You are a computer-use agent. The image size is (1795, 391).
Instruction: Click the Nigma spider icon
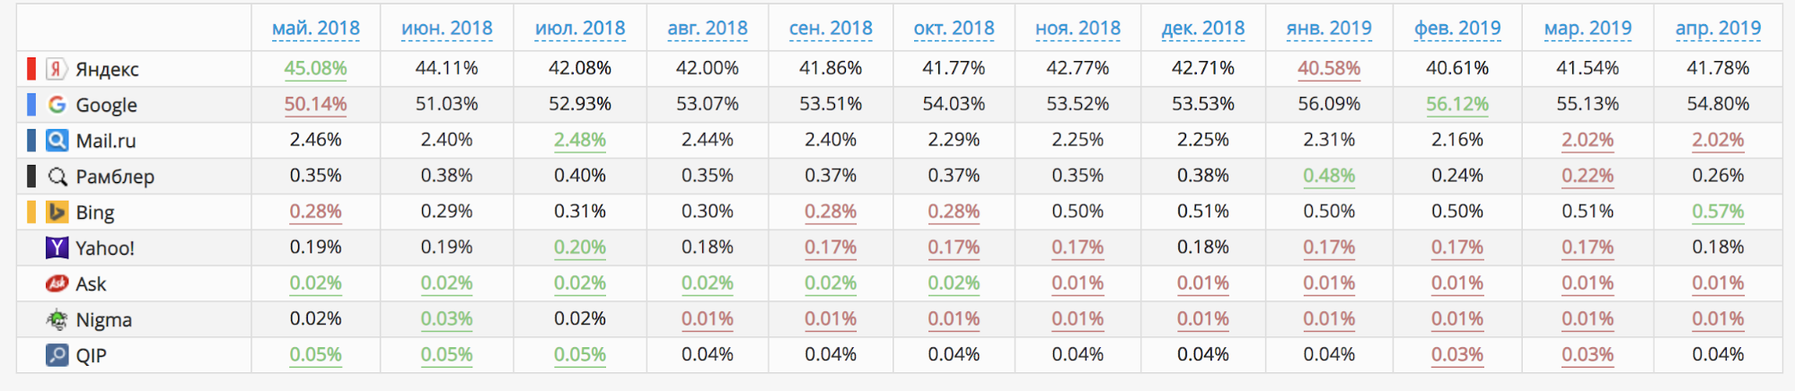click(57, 320)
